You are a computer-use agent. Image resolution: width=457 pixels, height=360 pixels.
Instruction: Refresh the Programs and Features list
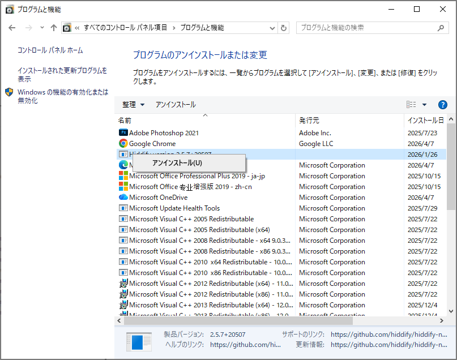point(284,28)
